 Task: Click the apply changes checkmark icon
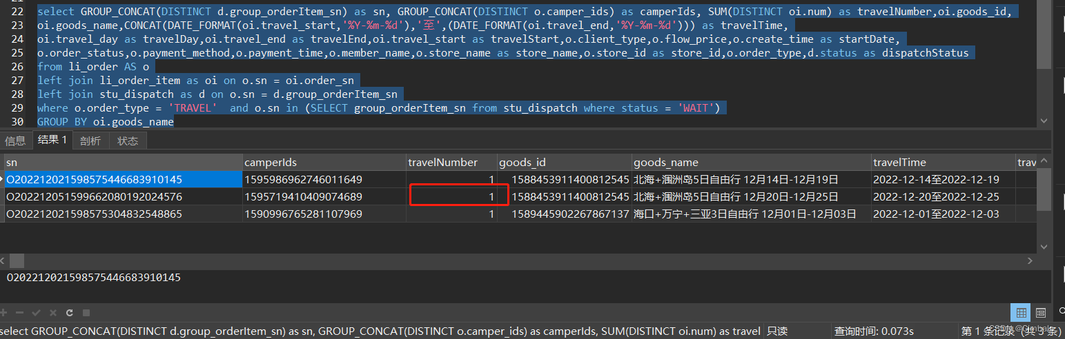[x=36, y=312]
